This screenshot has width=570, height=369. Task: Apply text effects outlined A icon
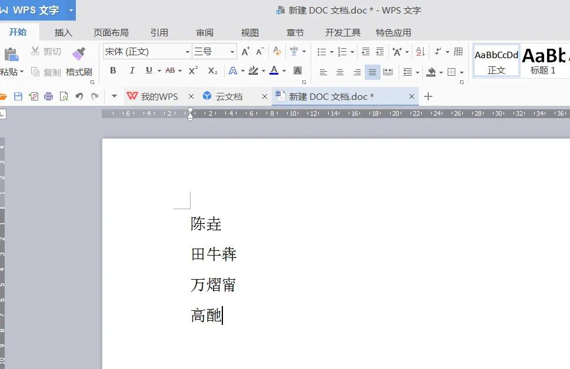[233, 71]
